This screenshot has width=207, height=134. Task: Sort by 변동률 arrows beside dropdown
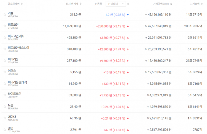pyautogui.click(x=128, y=4)
